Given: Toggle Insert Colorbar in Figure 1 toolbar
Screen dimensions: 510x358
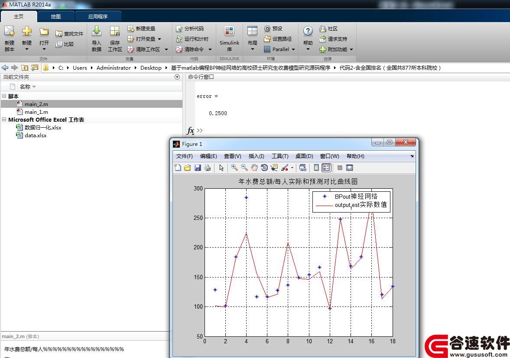Looking at the screenshot, I should [316, 168].
